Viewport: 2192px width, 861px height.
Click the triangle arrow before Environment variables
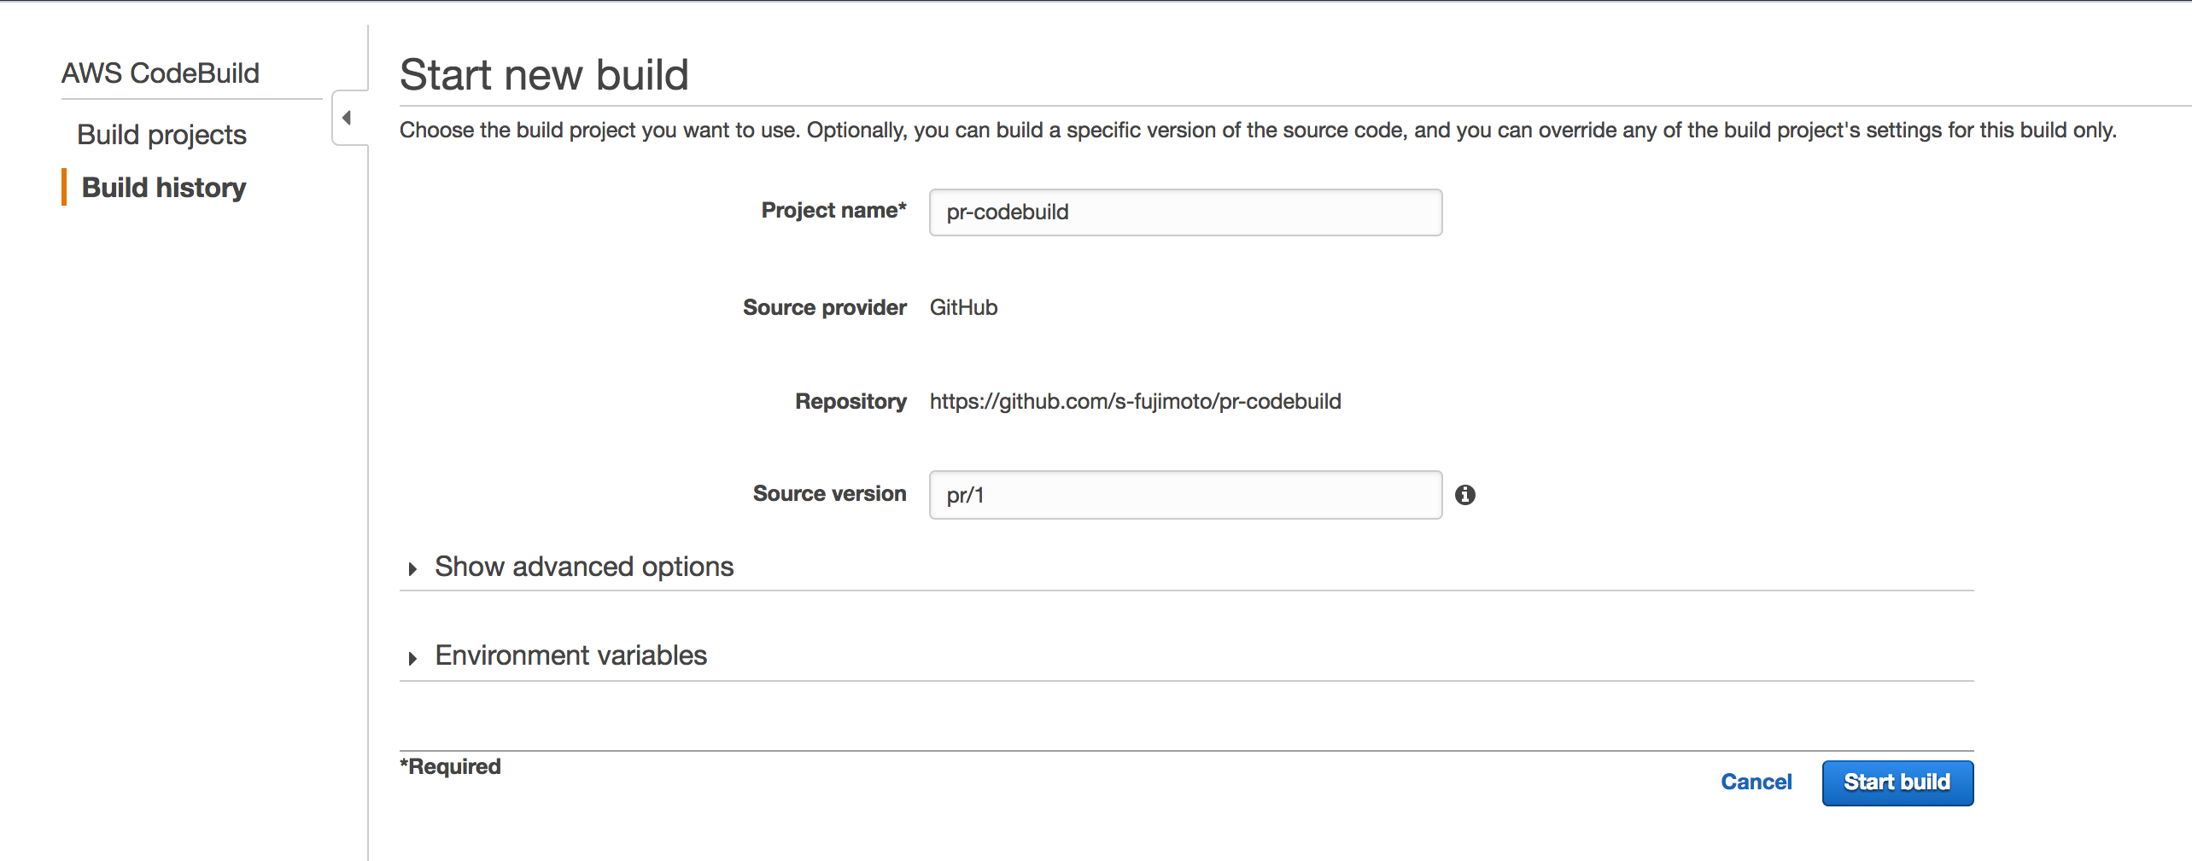(412, 658)
